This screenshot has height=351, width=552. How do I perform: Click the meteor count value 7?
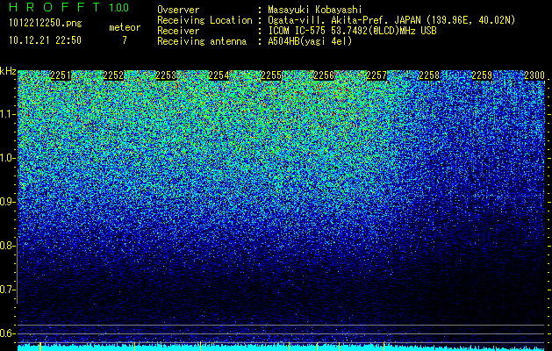click(x=125, y=40)
